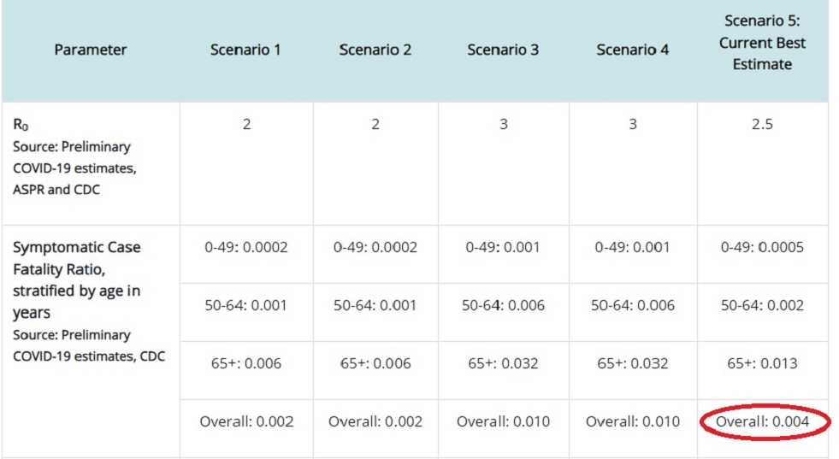Screen dimensions: 839x459
Task: Select the circled Overall: 0.004 cell
Action: tap(763, 421)
